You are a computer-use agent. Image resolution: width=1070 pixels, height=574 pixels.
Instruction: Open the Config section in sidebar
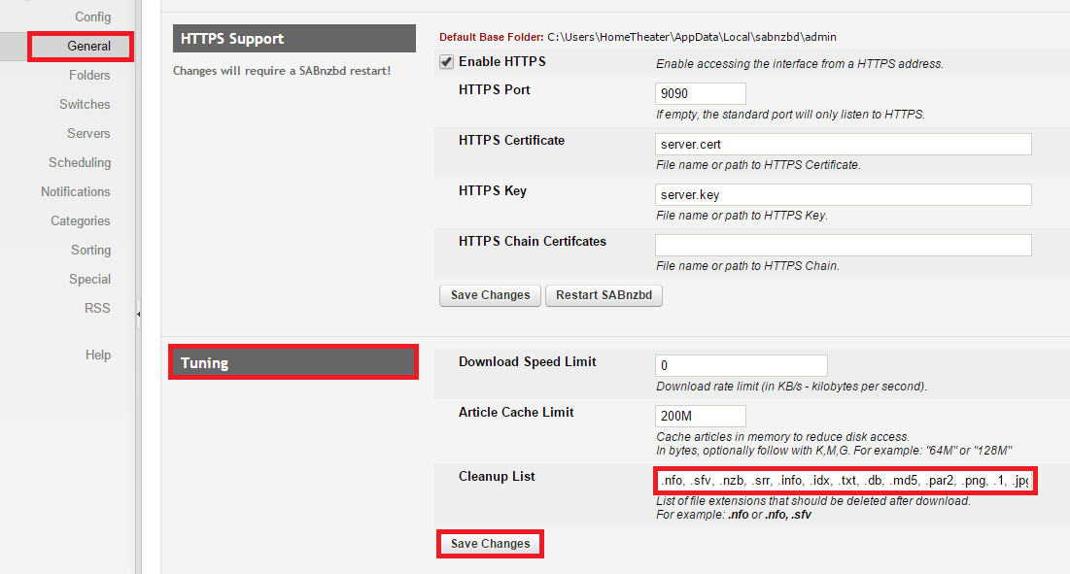92,17
